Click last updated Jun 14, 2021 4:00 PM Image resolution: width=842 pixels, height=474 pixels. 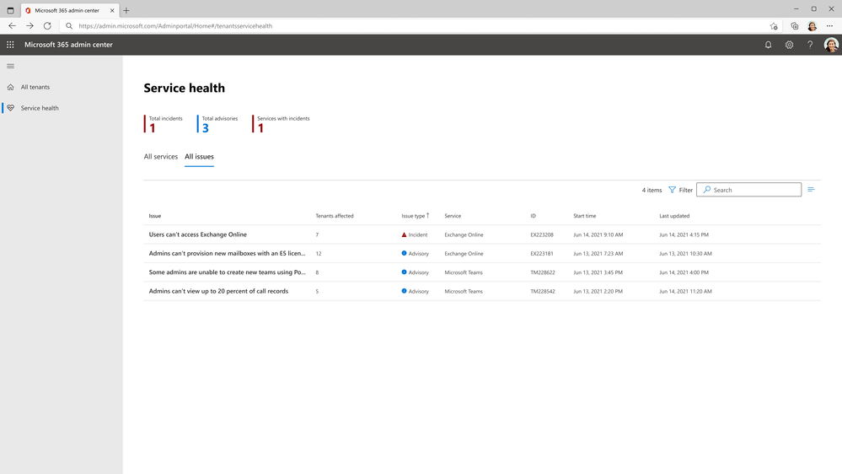click(x=684, y=272)
